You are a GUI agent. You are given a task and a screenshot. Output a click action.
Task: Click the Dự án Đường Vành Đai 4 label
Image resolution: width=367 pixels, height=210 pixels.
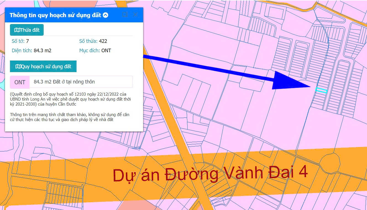tap(210, 174)
